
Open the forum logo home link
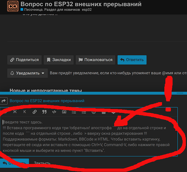[x=13, y=6]
